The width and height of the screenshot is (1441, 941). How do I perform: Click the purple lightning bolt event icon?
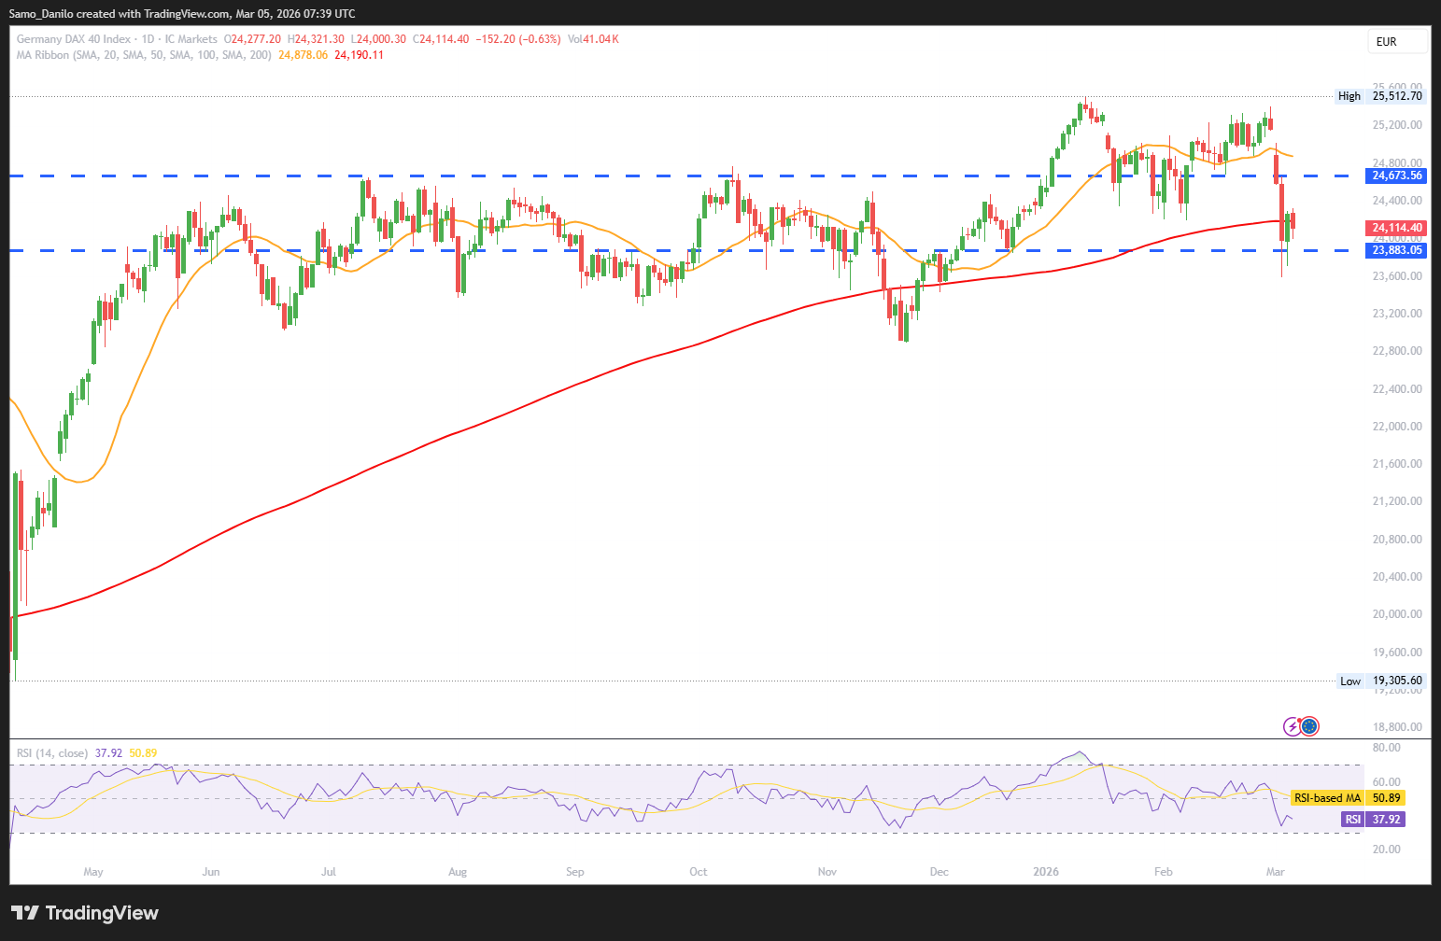pos(1293,726)
